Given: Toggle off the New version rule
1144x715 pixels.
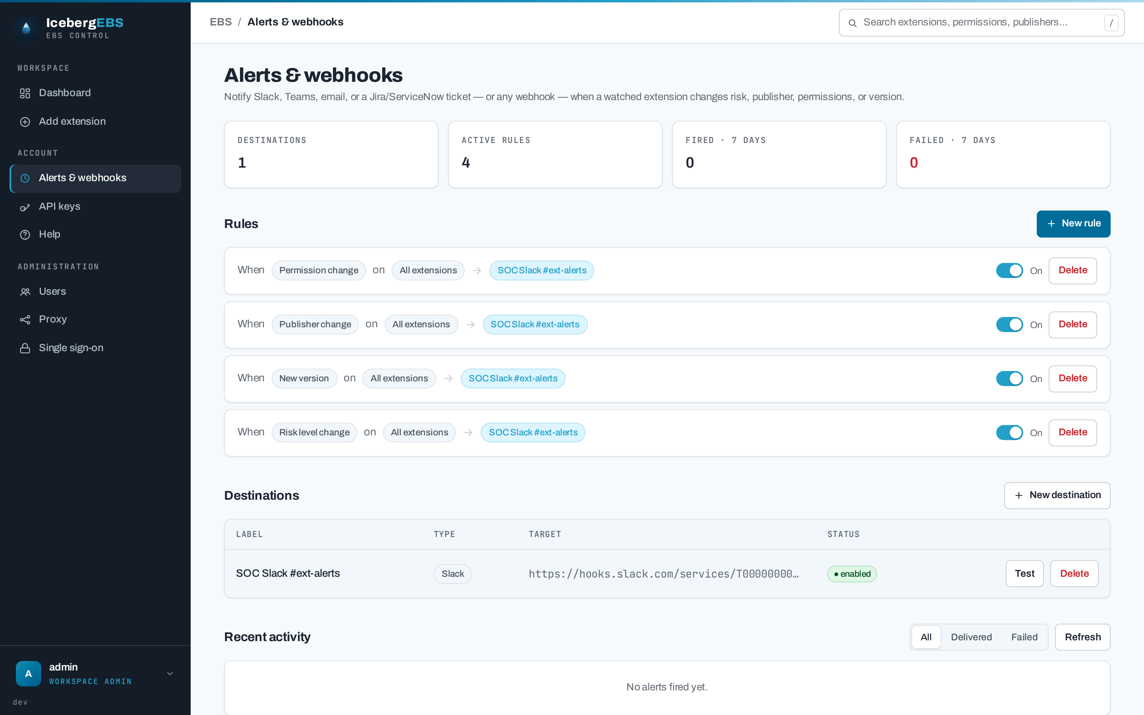Looking at the screenshot, I should click(x=1009, y=378).
